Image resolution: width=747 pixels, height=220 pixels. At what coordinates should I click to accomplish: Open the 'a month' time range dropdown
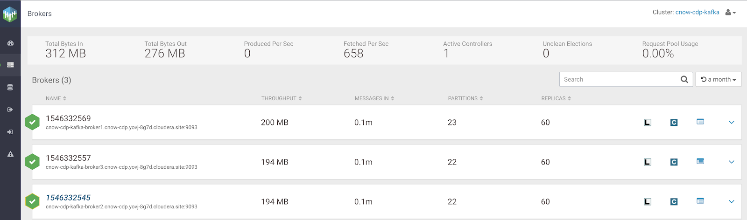tap(719, 79)
